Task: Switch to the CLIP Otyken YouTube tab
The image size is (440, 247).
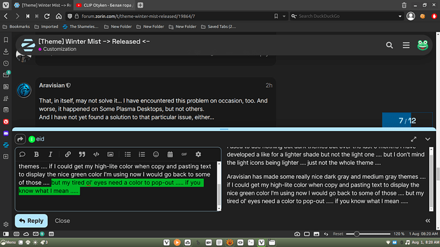Action: [105, 5]
